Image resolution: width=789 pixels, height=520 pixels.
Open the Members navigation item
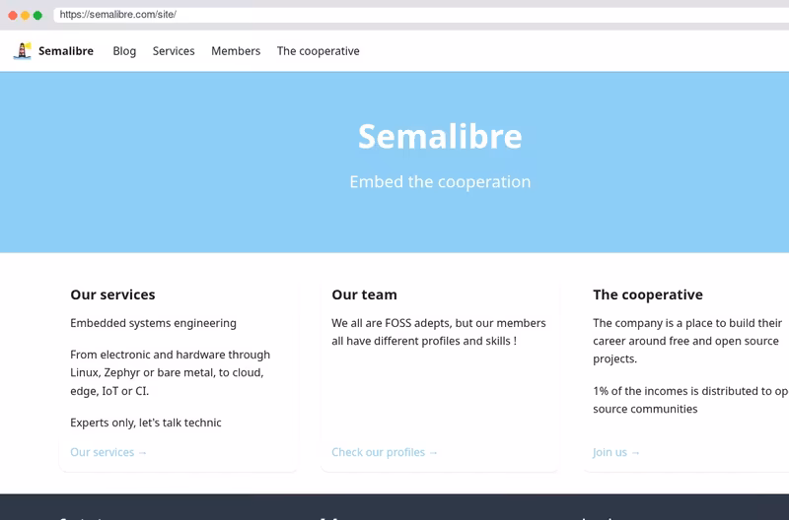click(236, 51)
